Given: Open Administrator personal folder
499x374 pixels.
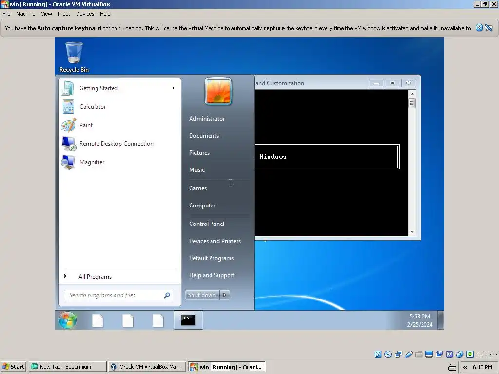Looking at the screenshot, I should [x=207, y=119].
